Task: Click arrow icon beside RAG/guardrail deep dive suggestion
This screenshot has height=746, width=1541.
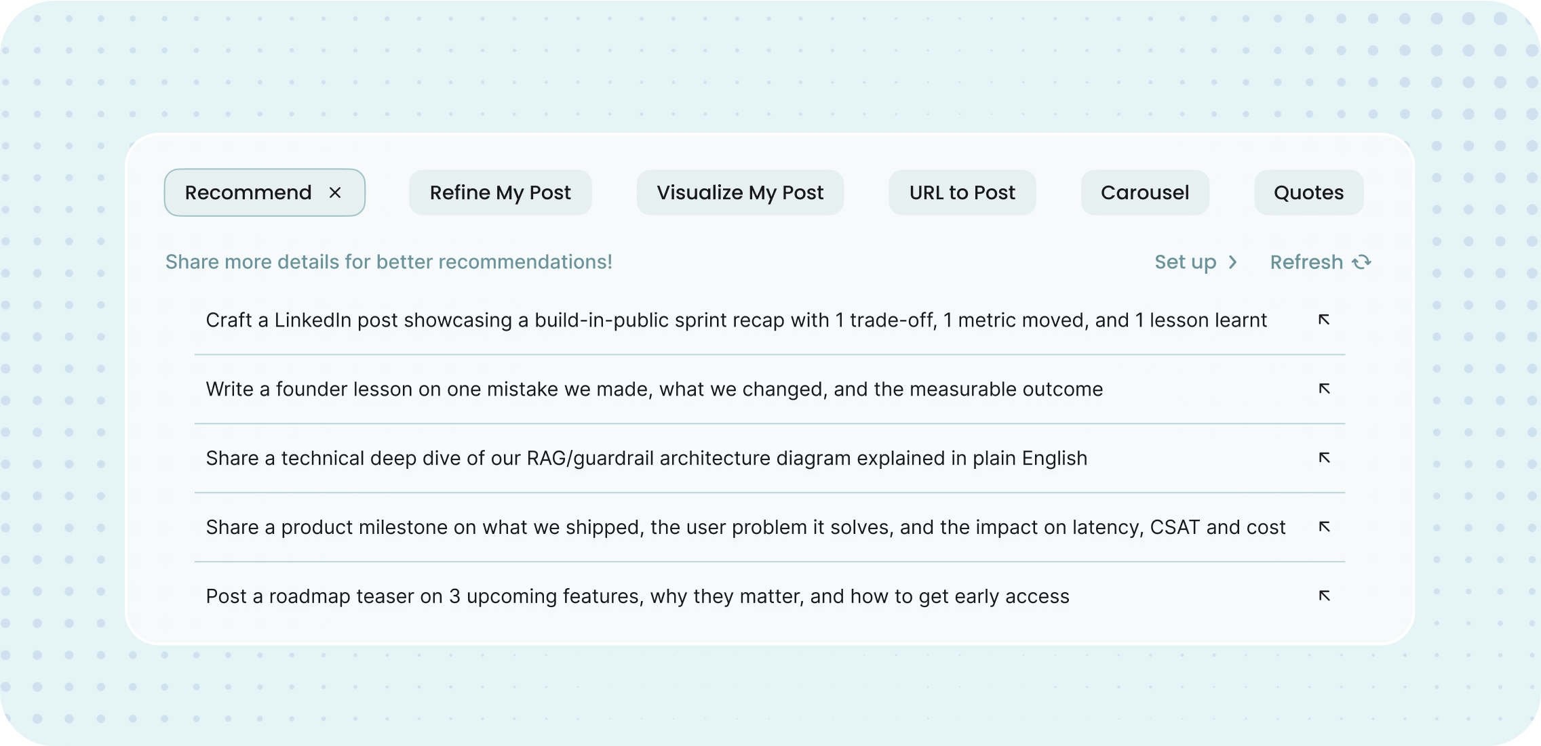Action: [x=1324, y=458]
